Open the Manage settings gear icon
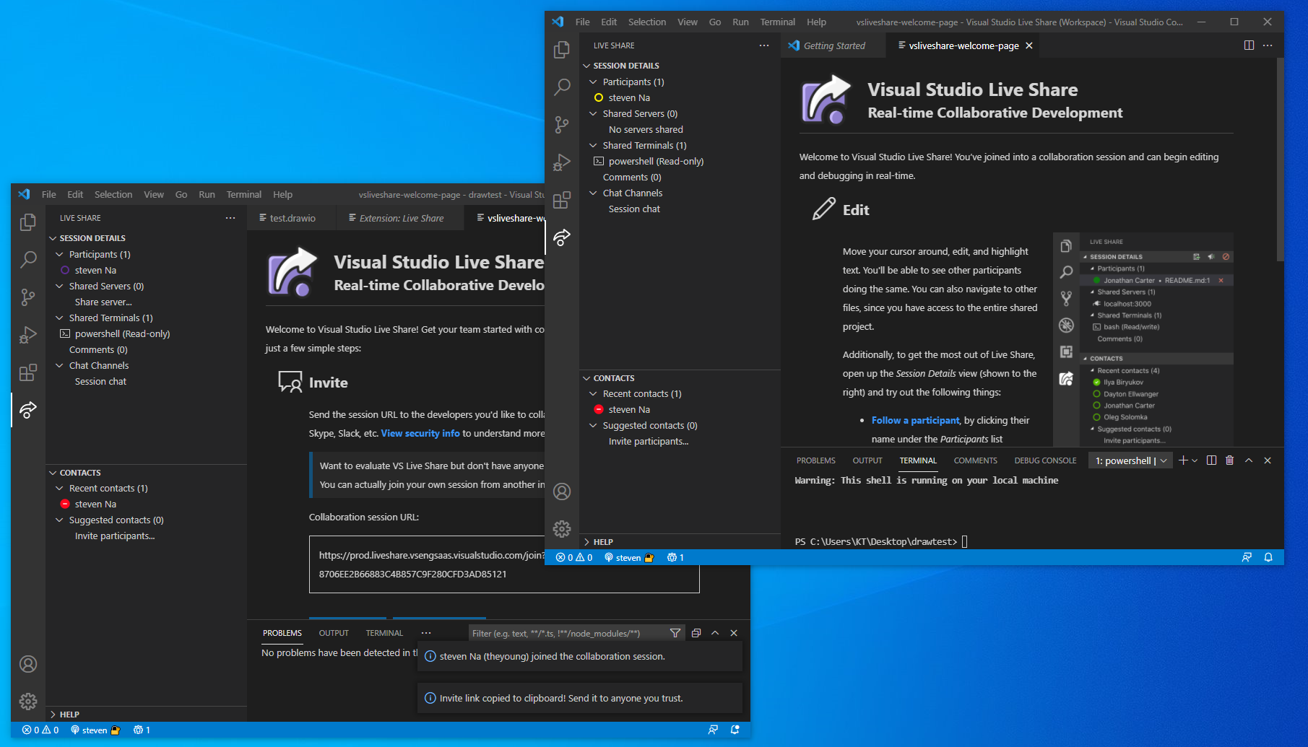The image size is (1308, 747). pyautogui.click(x=562, y=529)
